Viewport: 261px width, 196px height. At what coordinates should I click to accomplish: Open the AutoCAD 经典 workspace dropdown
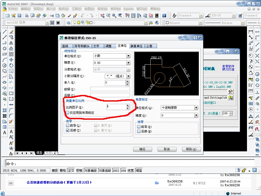tap(47, 23)
